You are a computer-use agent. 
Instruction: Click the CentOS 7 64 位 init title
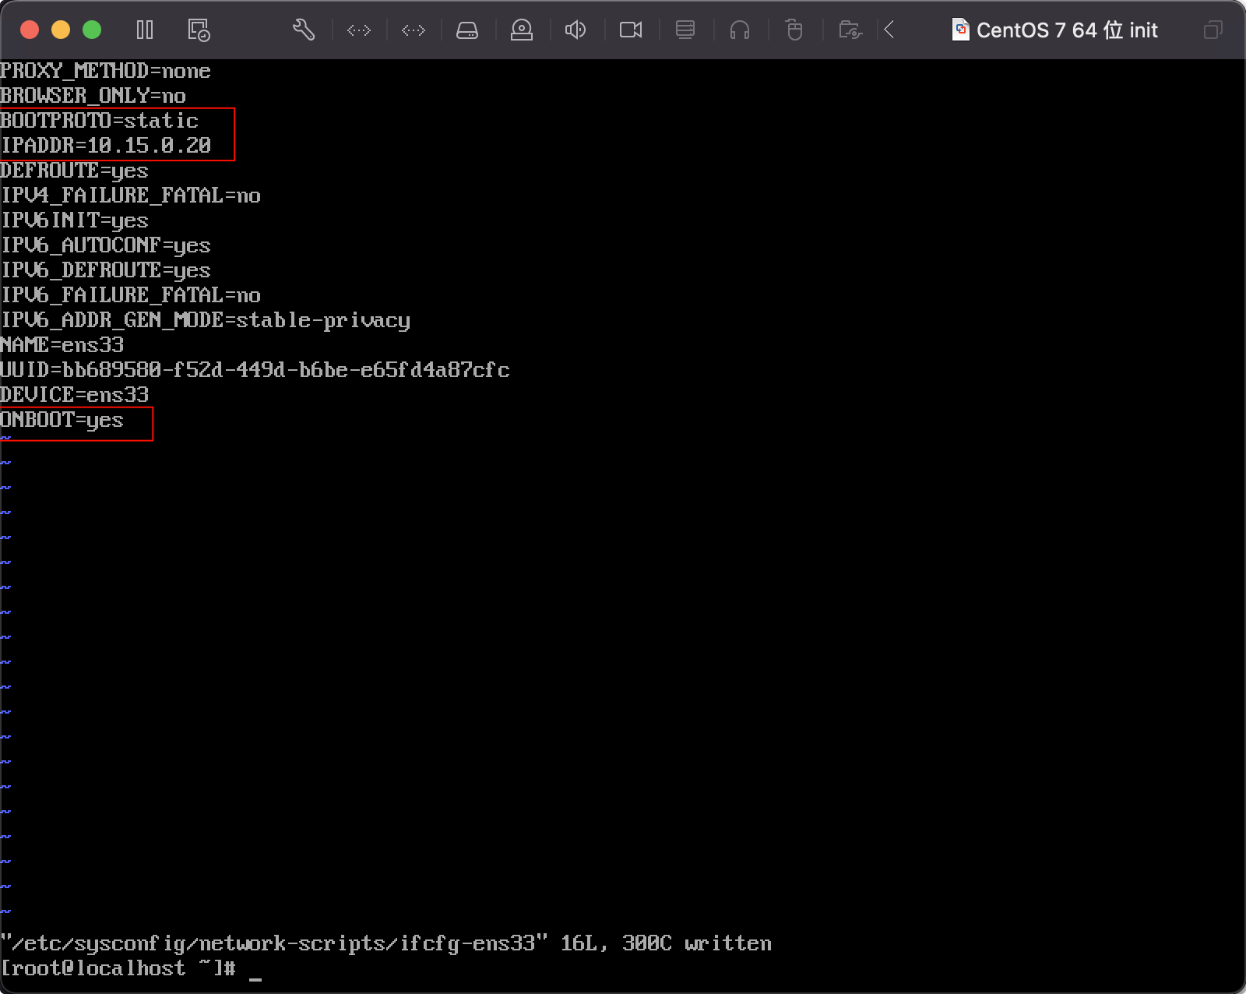pyautogui.click(x=1066, y=30)
